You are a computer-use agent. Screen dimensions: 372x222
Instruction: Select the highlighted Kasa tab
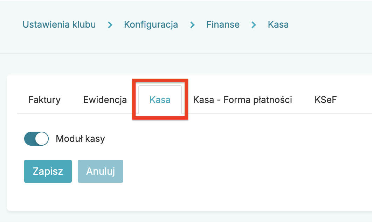point(160,100)
